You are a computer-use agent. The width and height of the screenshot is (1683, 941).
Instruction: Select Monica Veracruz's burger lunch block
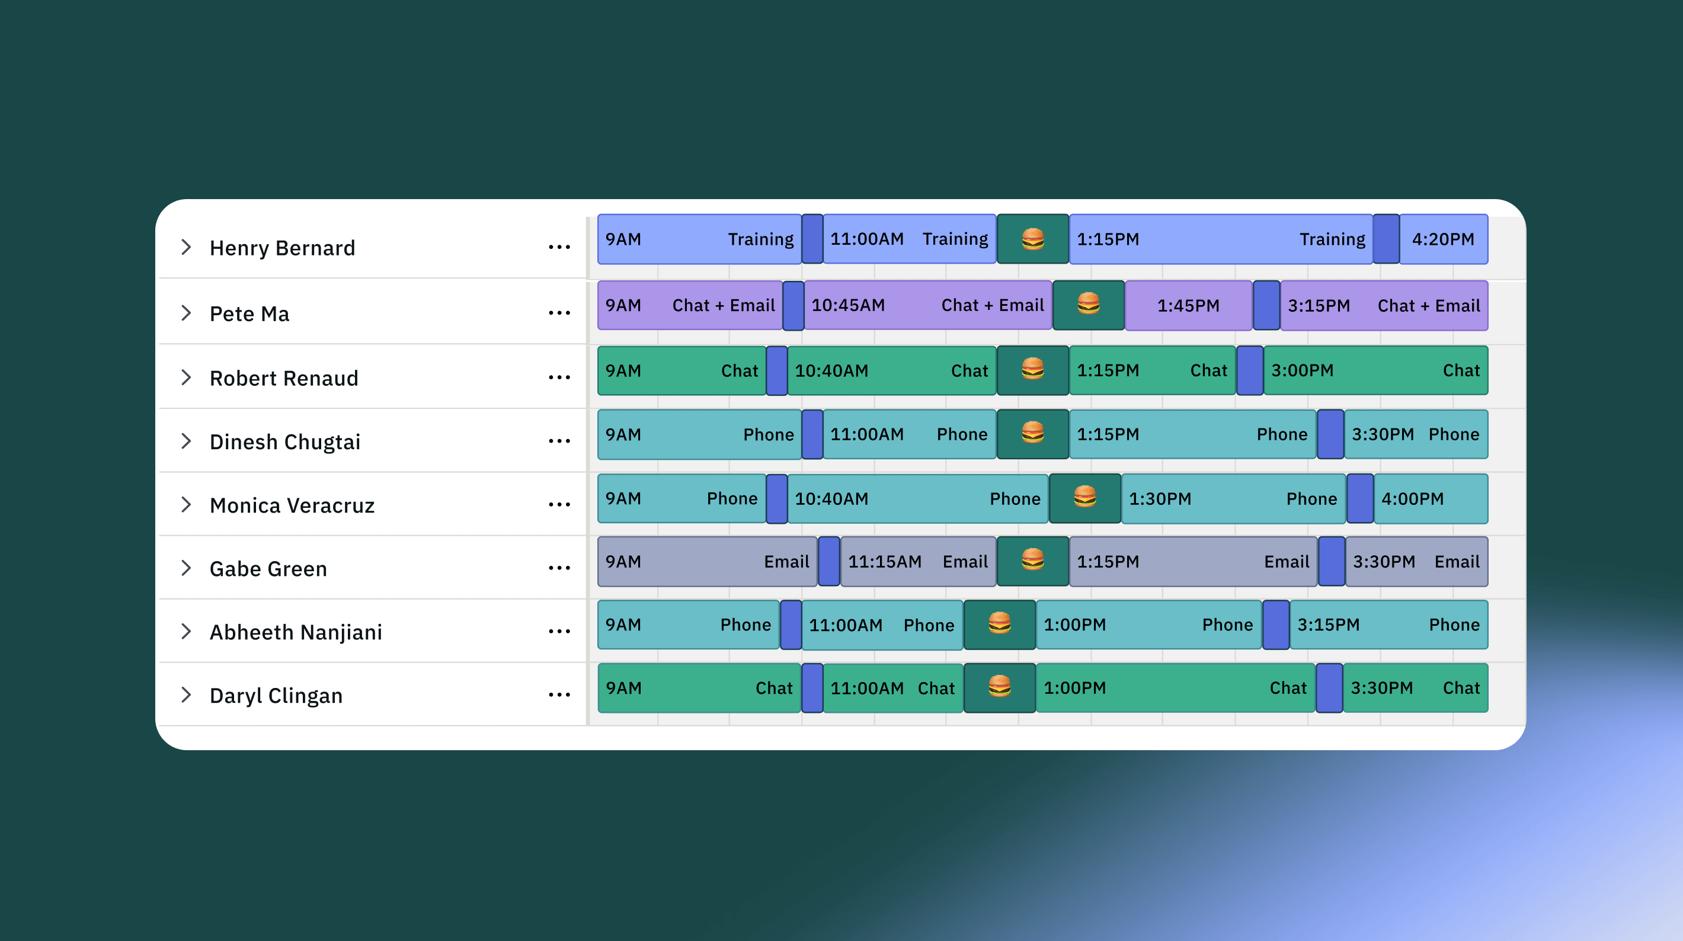(x=1084, y=498)
